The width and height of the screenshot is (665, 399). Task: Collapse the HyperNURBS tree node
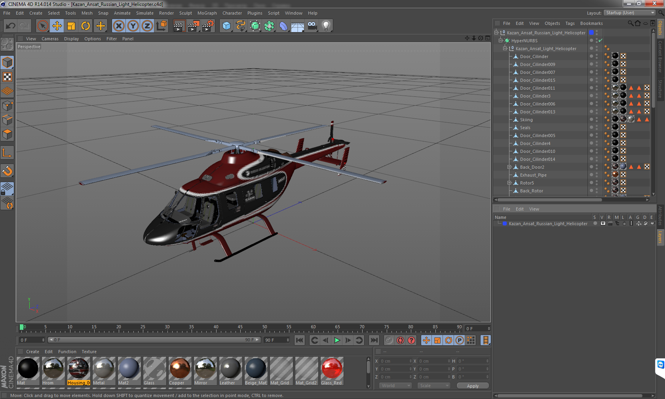click(x=500, y=41)
